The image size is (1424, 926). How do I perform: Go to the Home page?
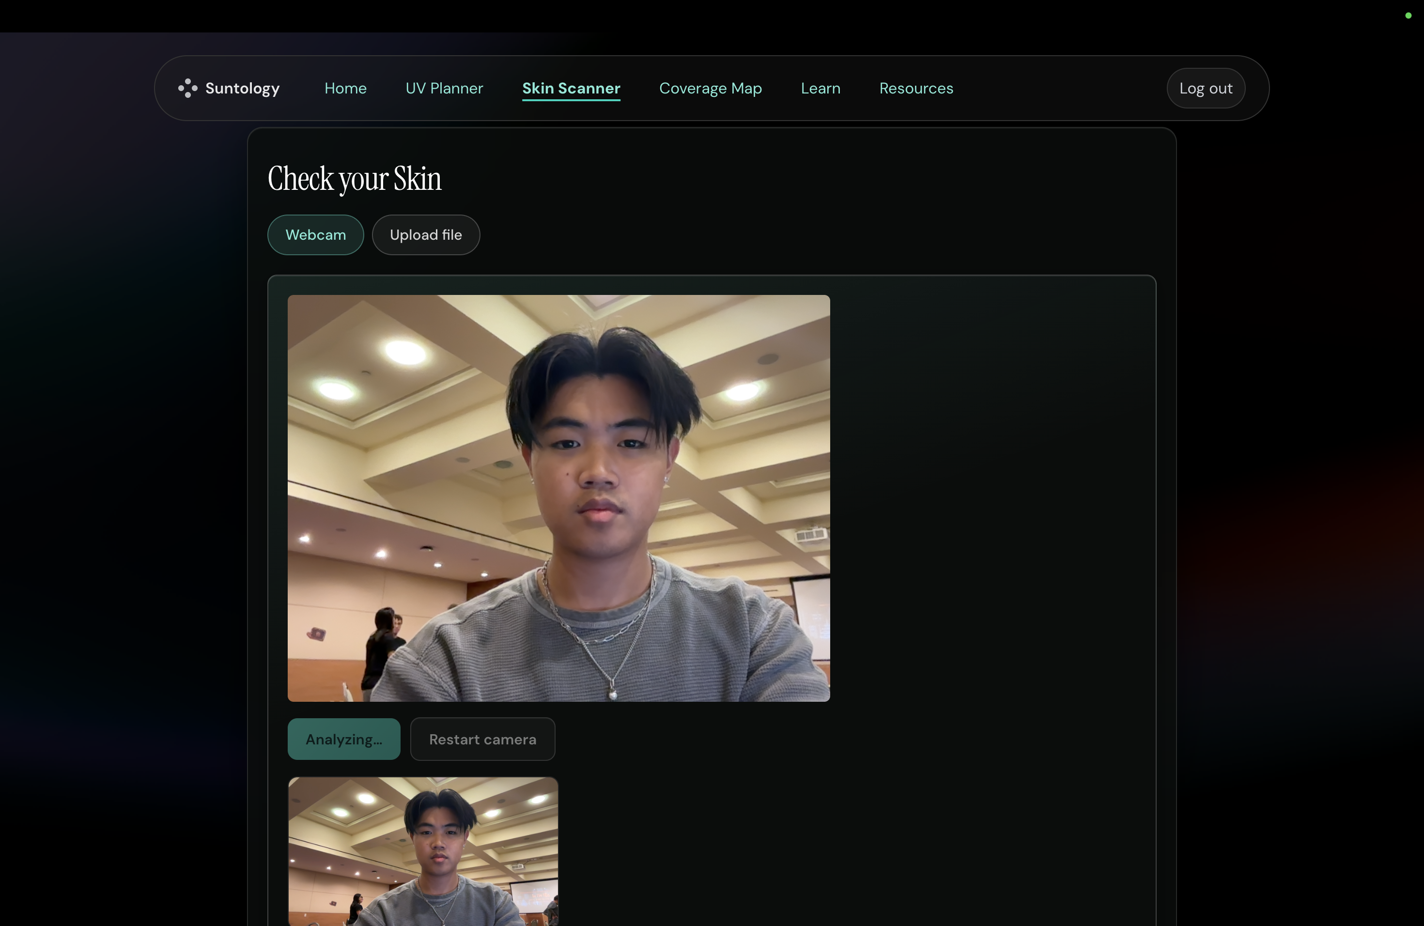coord(345,88)
